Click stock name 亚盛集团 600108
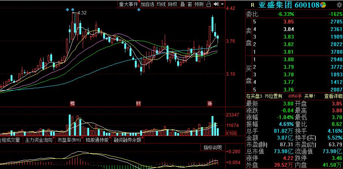 tap(289, 5)
